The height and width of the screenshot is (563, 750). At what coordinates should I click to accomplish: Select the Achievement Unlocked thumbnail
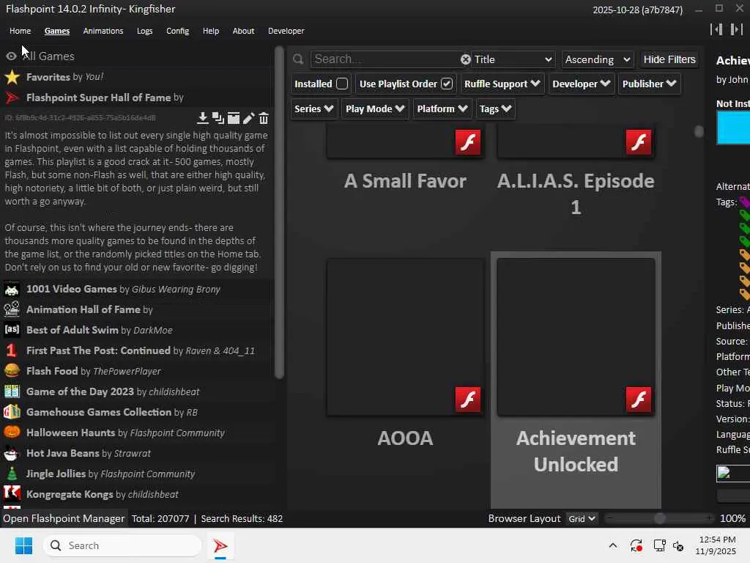pyautogui.click(x=576, y=337)
